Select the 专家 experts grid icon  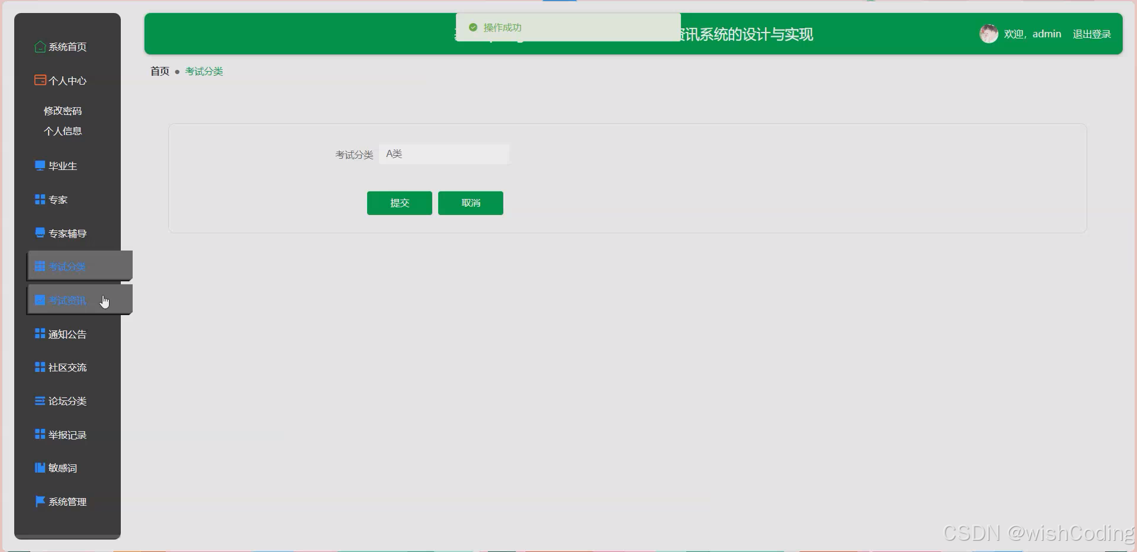click(39, 199)
